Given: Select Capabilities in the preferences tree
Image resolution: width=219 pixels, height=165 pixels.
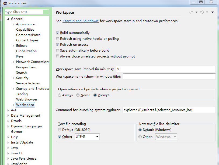Looking at the screenshot, I should click(25, 30).
